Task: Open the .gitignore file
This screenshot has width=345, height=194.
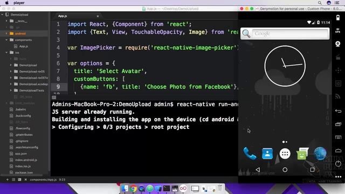Action: coord(22,141)
